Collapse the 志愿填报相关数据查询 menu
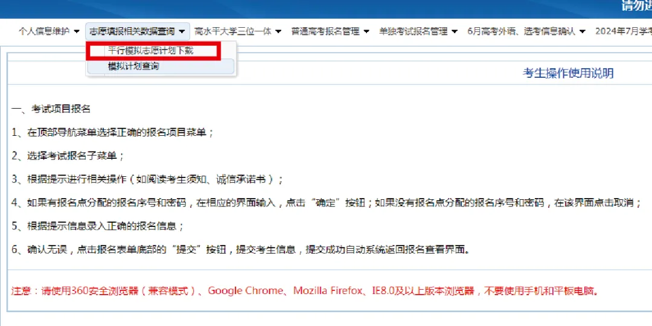652x326 pixels. 132,31
